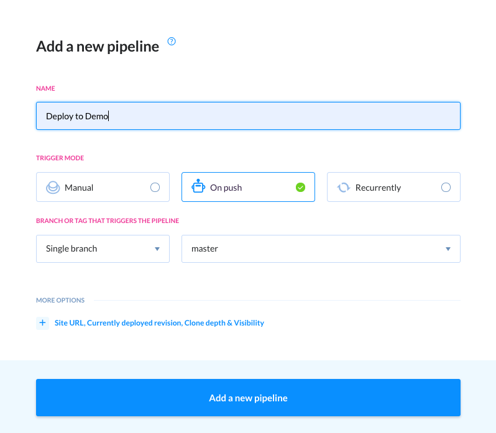Image resolution: width=496 pixels, height=433 pixels.
Task: Select the Manual radio button
Action: [155, 188]
